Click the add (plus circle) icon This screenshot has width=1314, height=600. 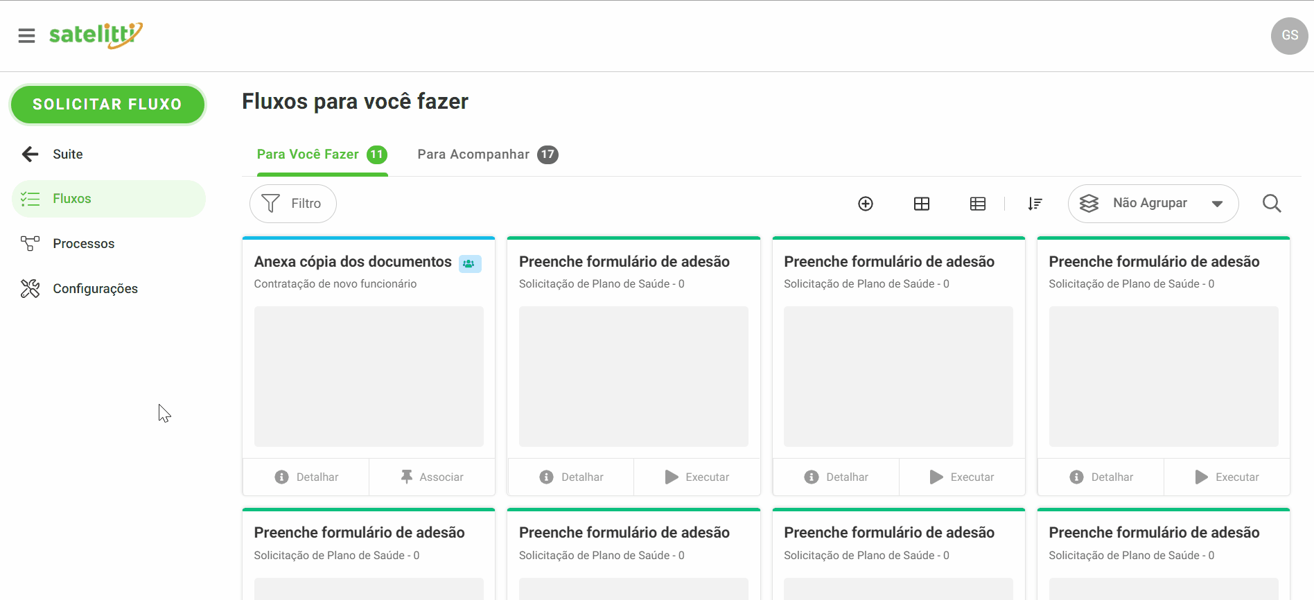tap(866, 204)
